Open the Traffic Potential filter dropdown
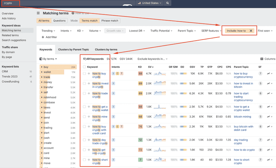This screenshot has height=168, width=276. pyautogui.click(x=161, y=31)
